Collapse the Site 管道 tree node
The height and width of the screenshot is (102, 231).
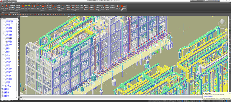coord(3,54)
